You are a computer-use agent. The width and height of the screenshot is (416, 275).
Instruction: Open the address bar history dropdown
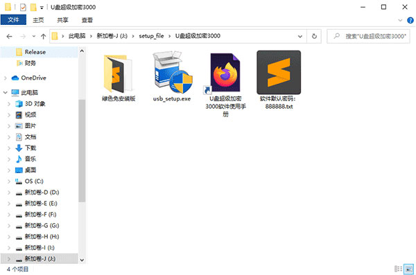300,36
